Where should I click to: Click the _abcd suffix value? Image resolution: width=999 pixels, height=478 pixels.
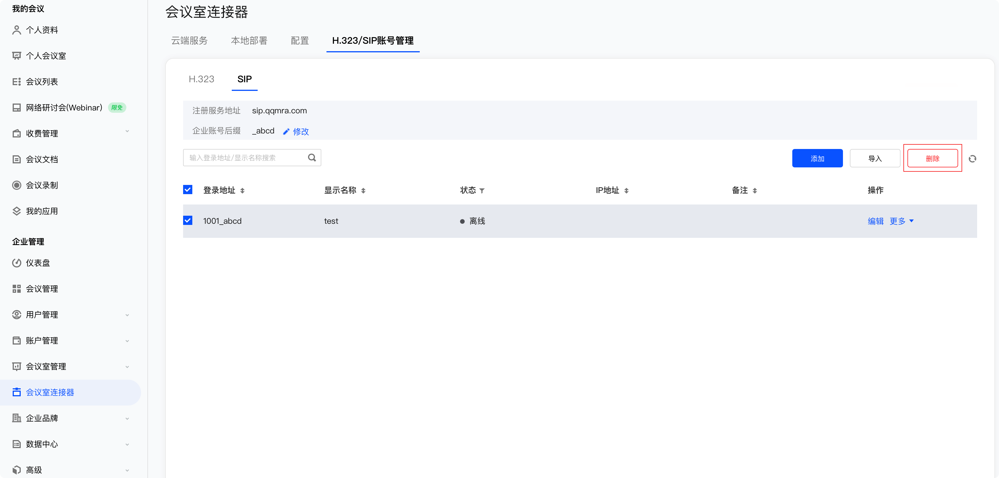click(263, 131)
